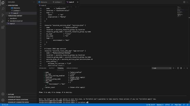Open Welcome in Open Editors list
This screenshot has width=190, height=106.
pos(17,8)
